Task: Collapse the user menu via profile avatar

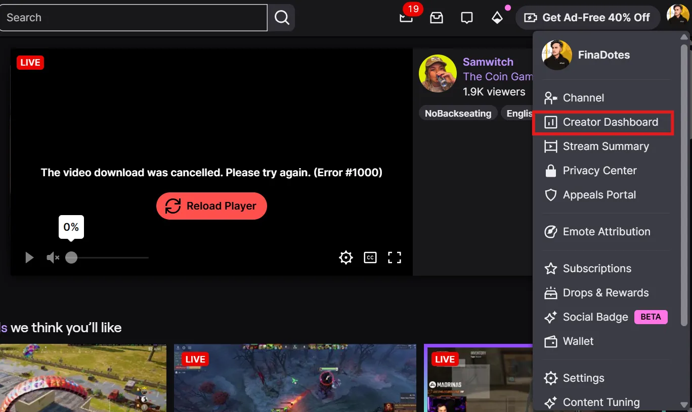Action: [x=677, y=15]
